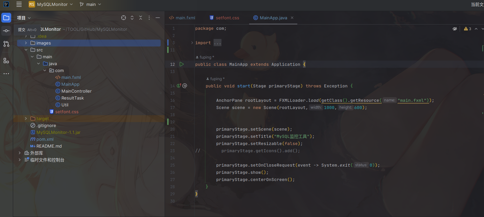Click the fuping author hint above line 12
Viewport: 484px width, 217px height.
click(x=205, y=57)
